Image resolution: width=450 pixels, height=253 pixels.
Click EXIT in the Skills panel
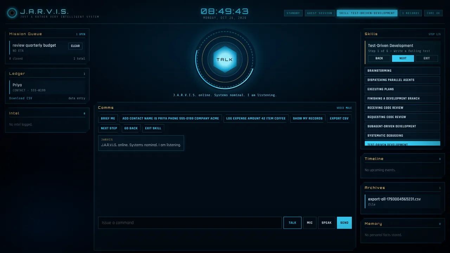426,58
